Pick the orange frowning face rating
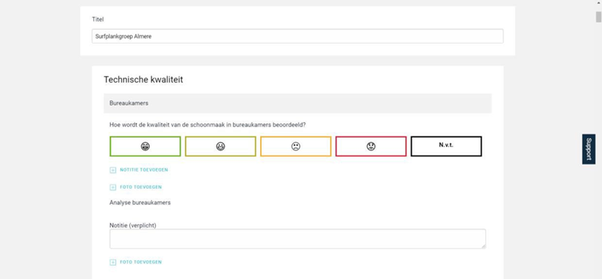The image size is (602, 279). (x=296, y=146)
